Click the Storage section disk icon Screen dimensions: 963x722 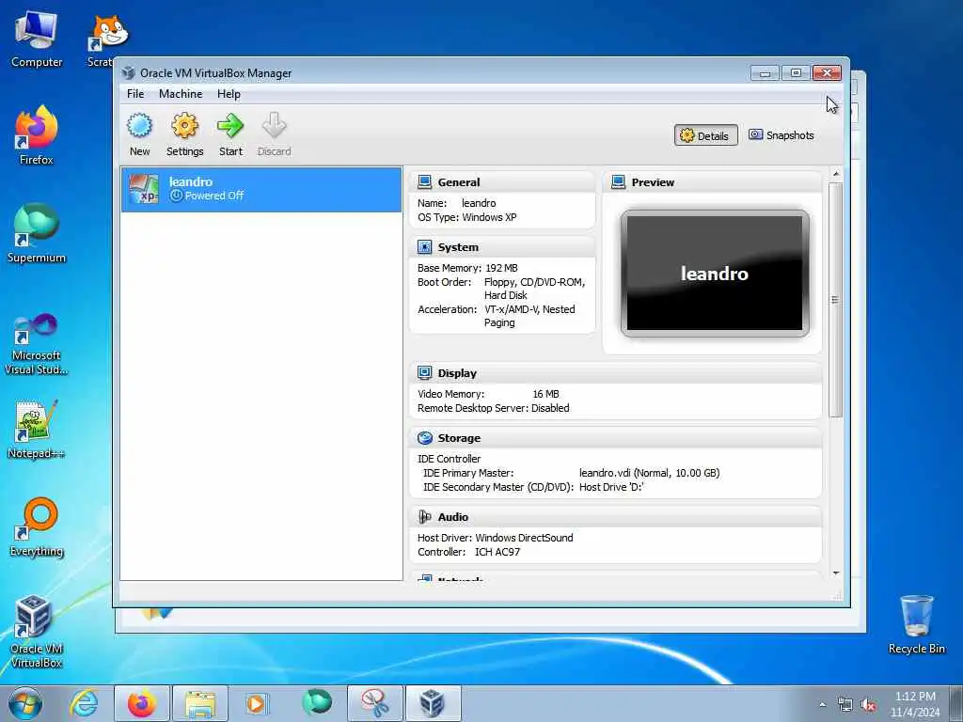pos(424,438)
